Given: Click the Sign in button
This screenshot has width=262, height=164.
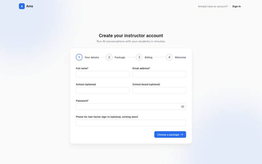Looking at the screenshot, I should [x=237, y=6].
